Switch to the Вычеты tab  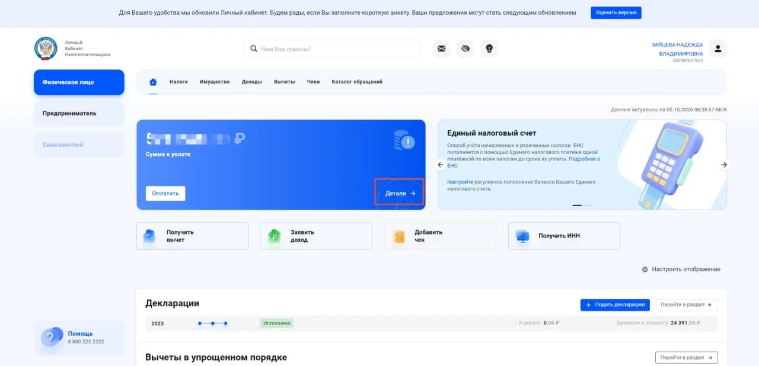[285, 82]
